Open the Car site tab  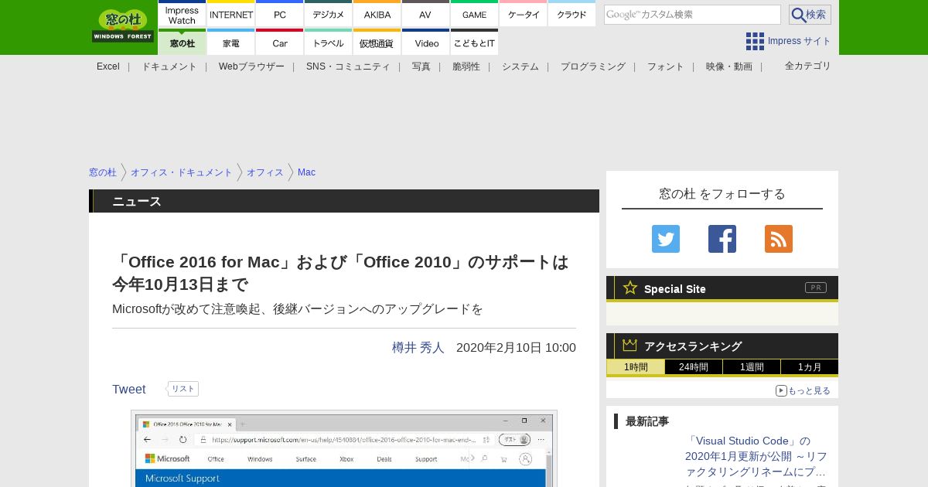point(280,43)
